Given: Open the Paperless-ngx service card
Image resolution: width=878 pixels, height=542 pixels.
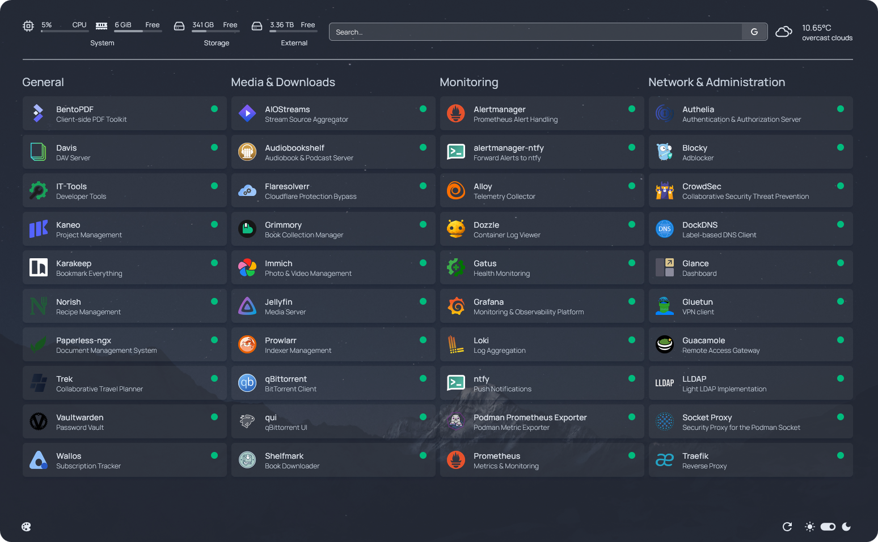Looking at the screenshot, I should click(125, 344).
